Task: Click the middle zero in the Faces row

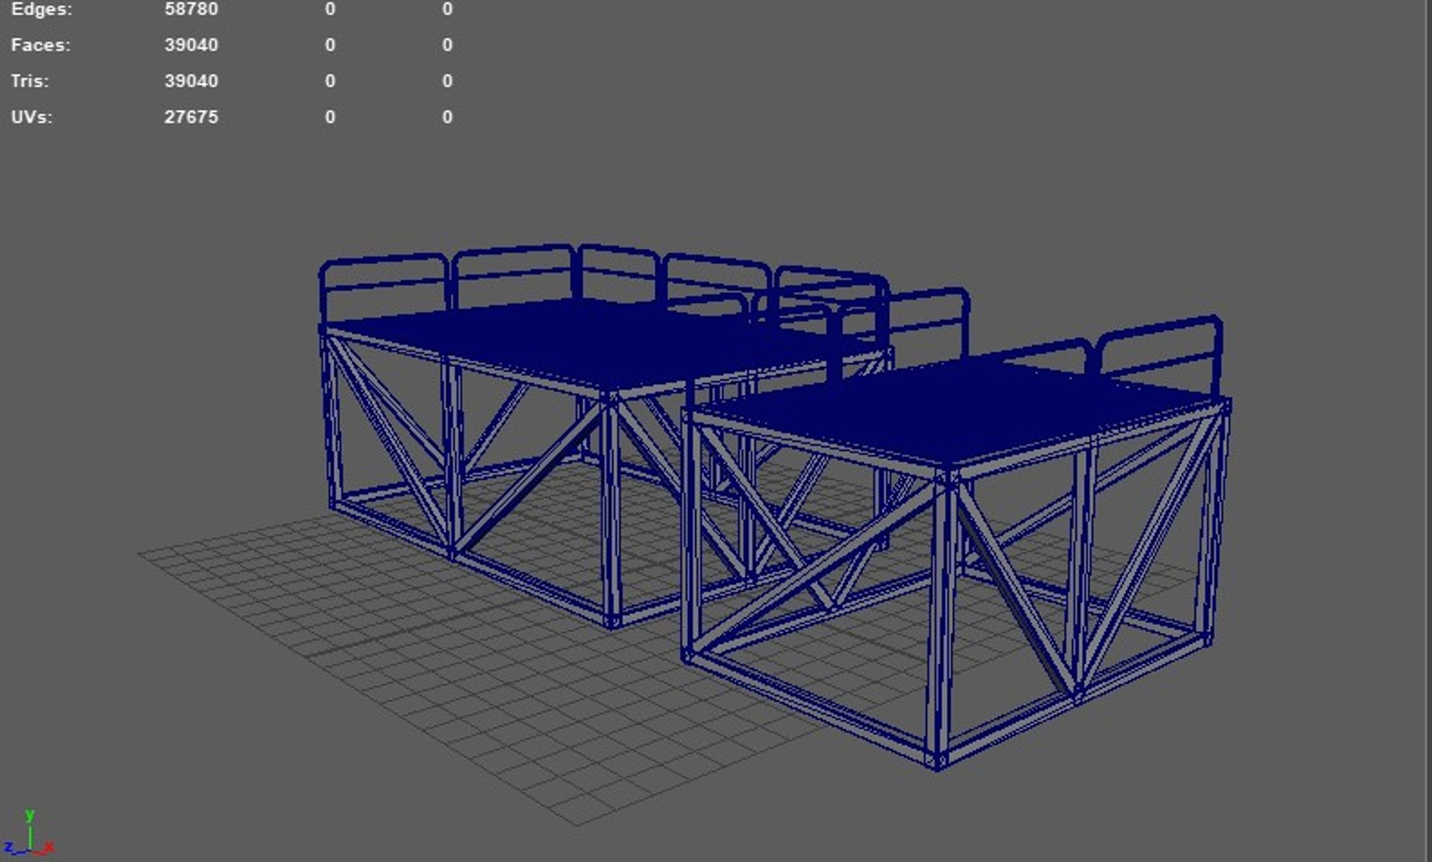Action: pos(330,45)
